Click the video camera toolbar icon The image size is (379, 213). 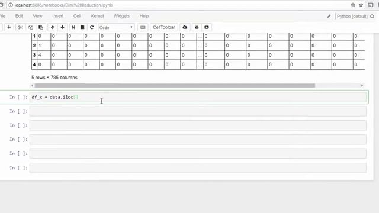207,27
